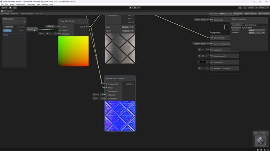The width and height of the screenshot is (270, 151).
Task: Click the search icon in the top toolbar
Action: click(245, 8)
